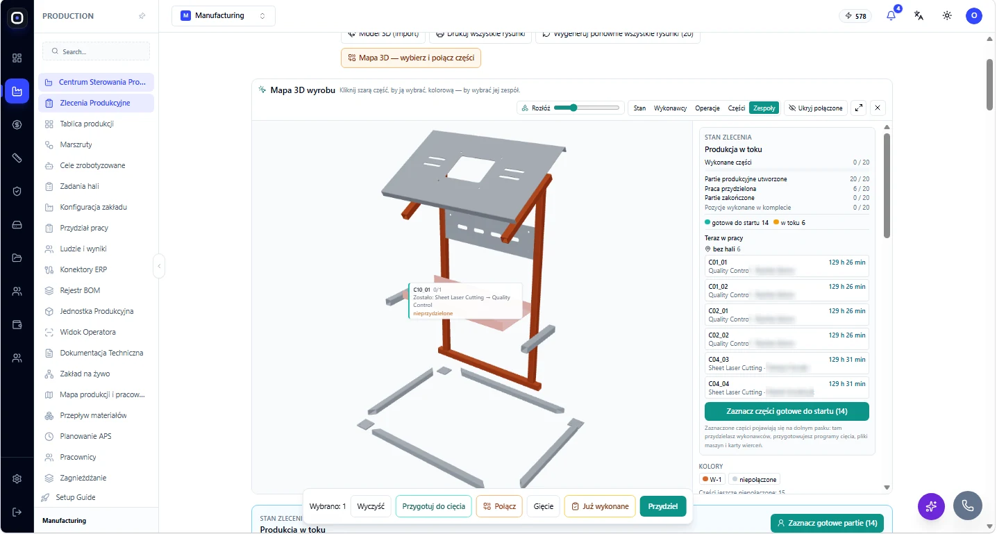
Task: Expand the 3D map to fullscreen
Action: coord(859,108)
